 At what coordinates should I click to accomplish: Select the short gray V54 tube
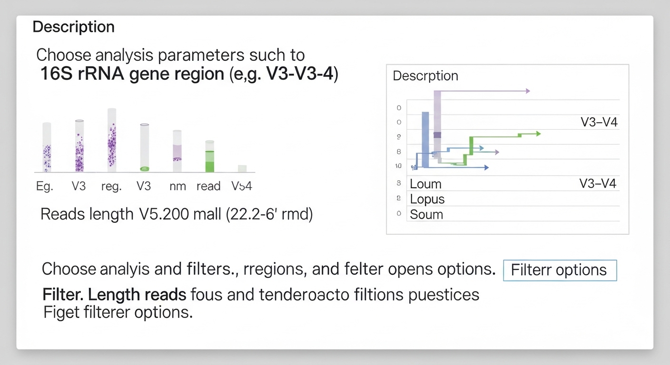(x=242, y=168)
